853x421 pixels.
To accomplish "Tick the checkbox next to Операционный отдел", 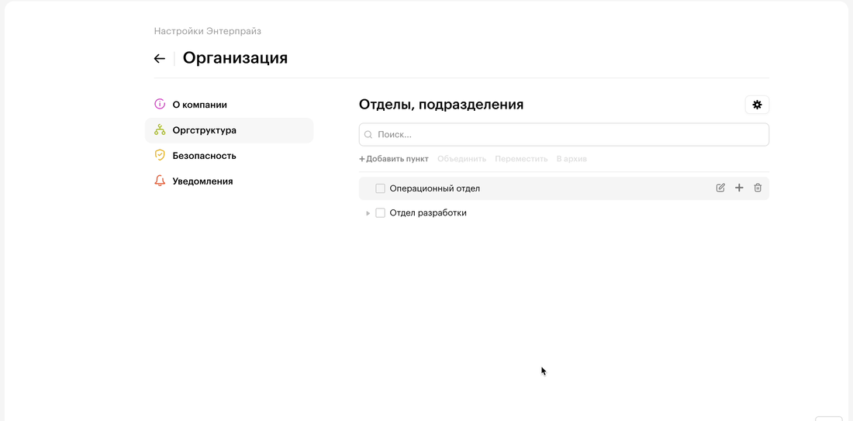I will tap(380, 188).
